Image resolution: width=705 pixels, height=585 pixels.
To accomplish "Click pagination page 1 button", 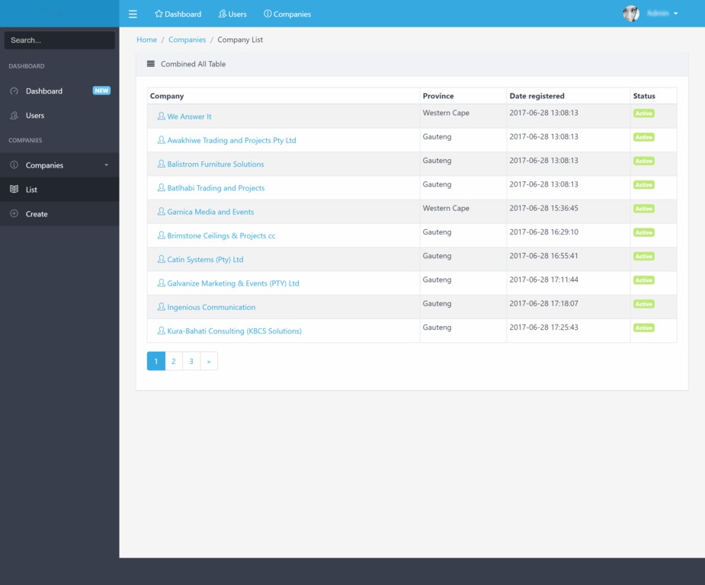I will [x=156, y=361].
